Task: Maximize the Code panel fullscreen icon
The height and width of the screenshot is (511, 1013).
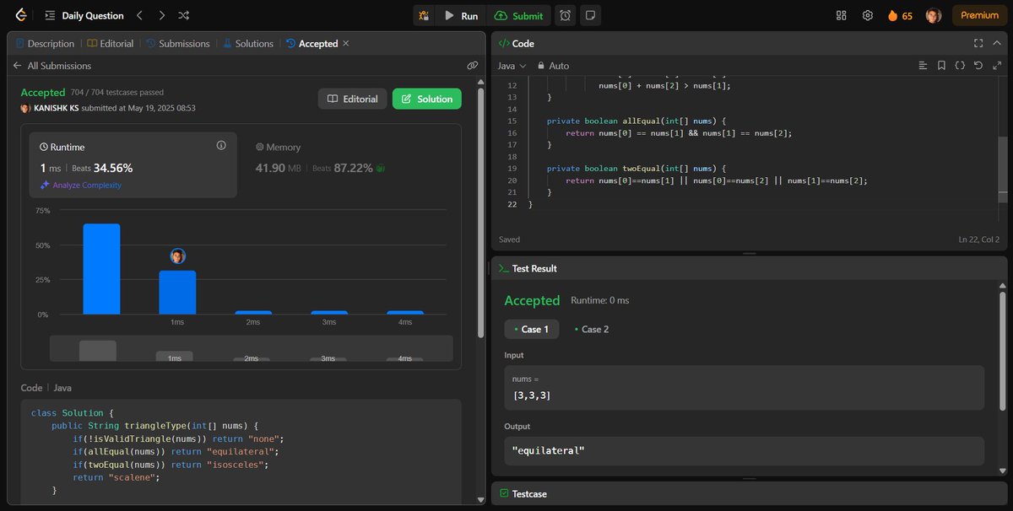Action: [978, 43]
